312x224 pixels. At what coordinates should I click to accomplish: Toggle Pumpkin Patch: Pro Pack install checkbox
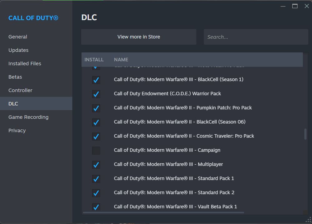(96, 108)
